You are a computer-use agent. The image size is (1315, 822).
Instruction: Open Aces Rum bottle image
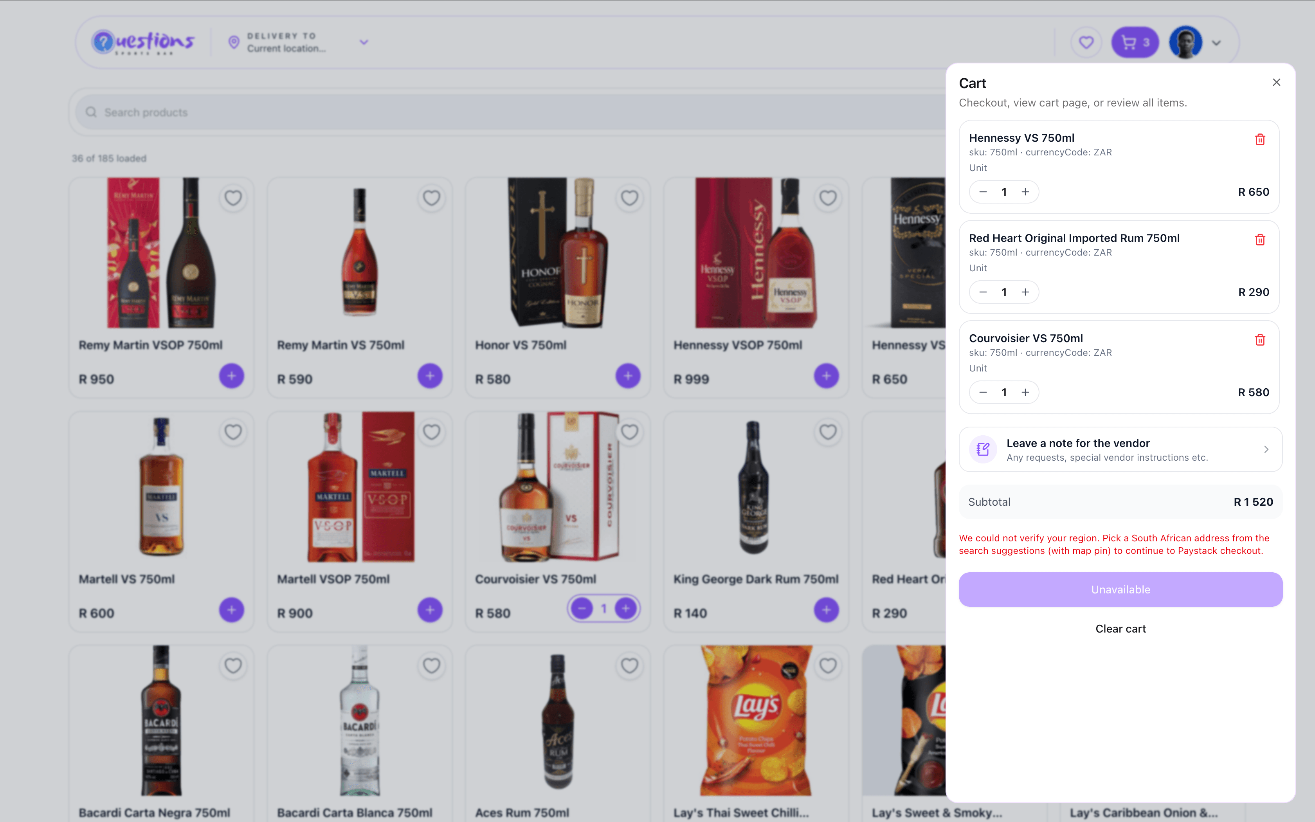(x=558, y=721)
